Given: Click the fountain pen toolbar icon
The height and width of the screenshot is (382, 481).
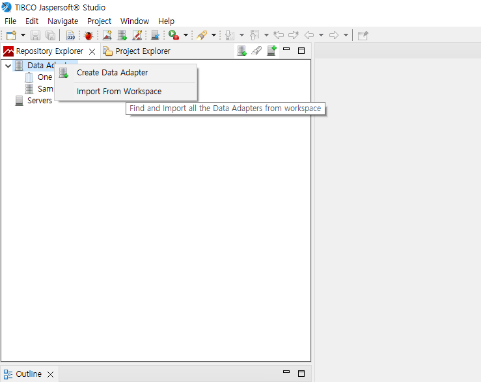Looking at the screenshot, I should [x=202, y=35].
